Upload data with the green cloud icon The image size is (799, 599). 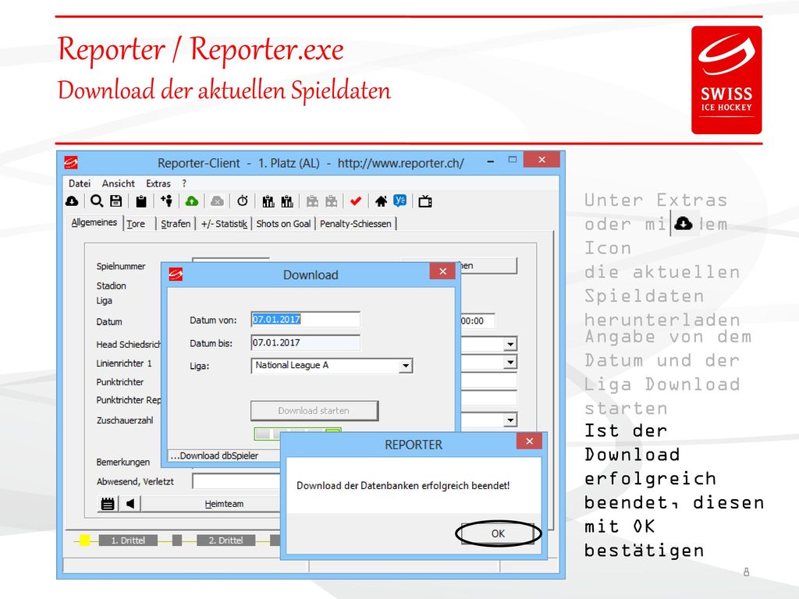tap(192, 201)
